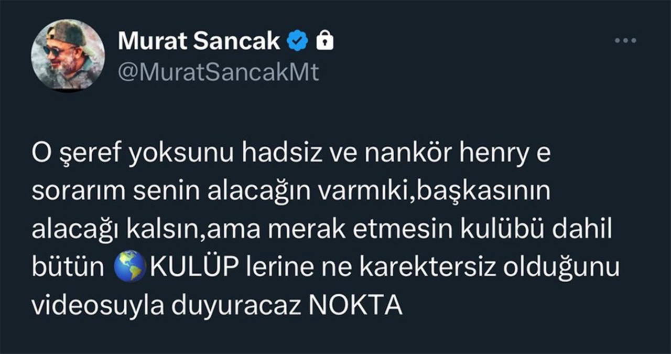Click the word şeref in the first line
The width and height of the screenshot is (671, 354).
tap(82, 154)
